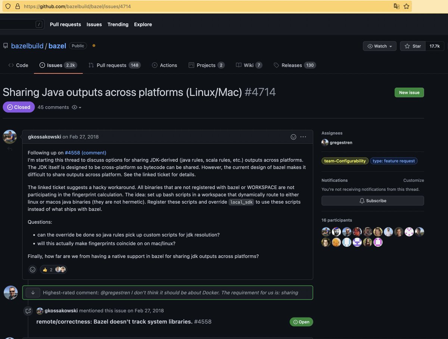
Task: Click the local_sdk inline code text
Action: coord(241,202)
